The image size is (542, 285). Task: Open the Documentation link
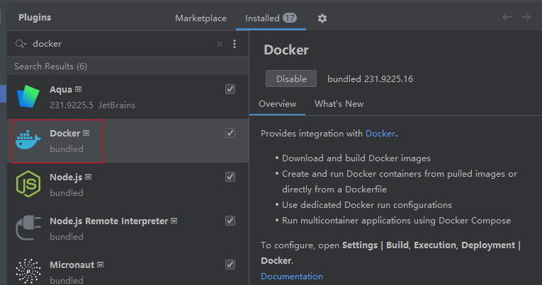point(291,277)
